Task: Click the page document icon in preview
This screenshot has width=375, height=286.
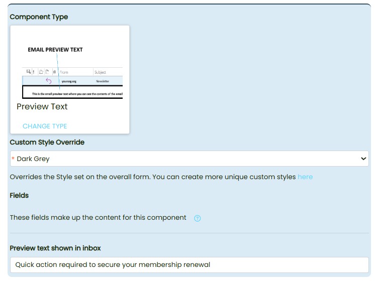Action: (47, 72)
